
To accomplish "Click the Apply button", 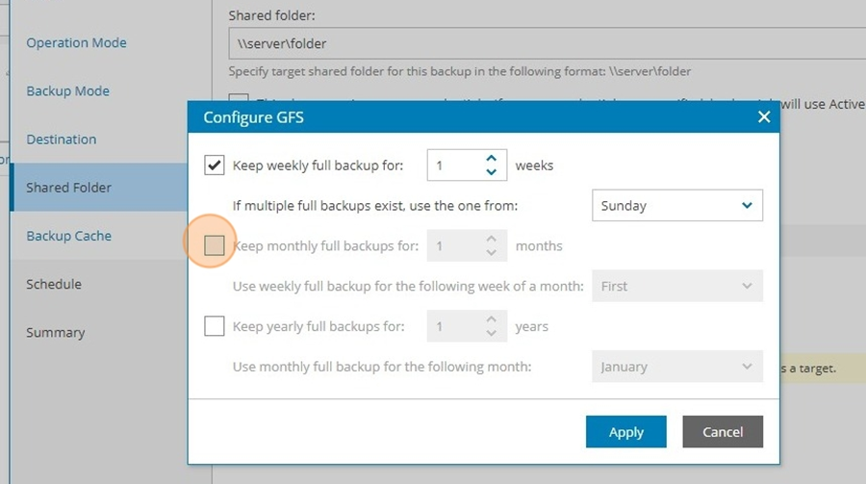I will point(625,431).
